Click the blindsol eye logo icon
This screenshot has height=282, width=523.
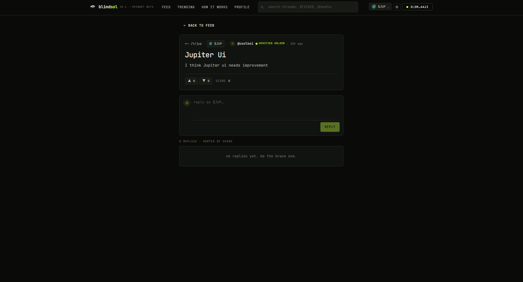93,7
